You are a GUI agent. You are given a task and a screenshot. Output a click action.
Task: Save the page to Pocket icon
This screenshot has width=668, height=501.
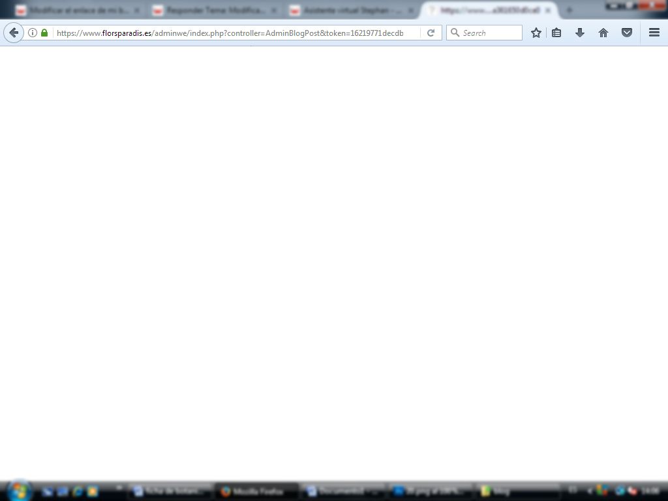tap(627, 33)
